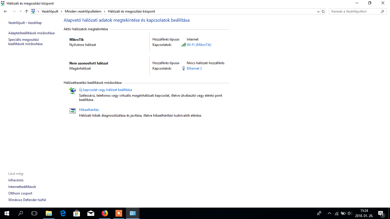Select the Vezérlőpult breadcrumb
The width and height of the screenshot is (390, 219).
click(50, 11)
